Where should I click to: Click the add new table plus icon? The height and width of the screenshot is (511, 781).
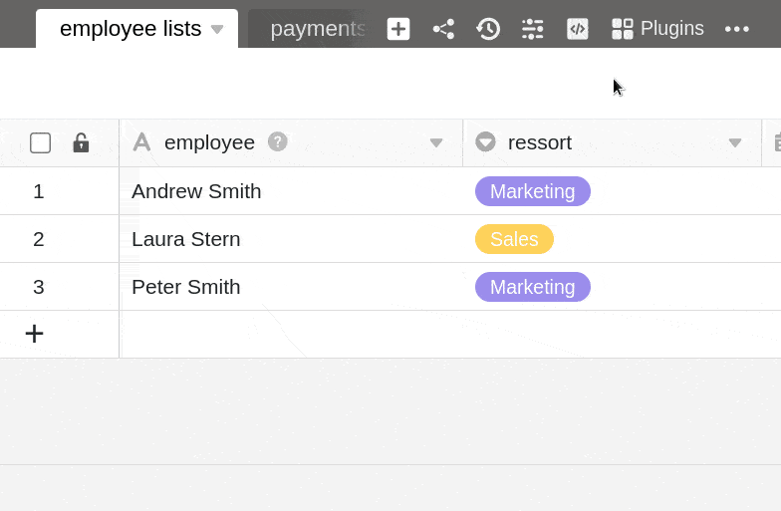coord(398,29)
